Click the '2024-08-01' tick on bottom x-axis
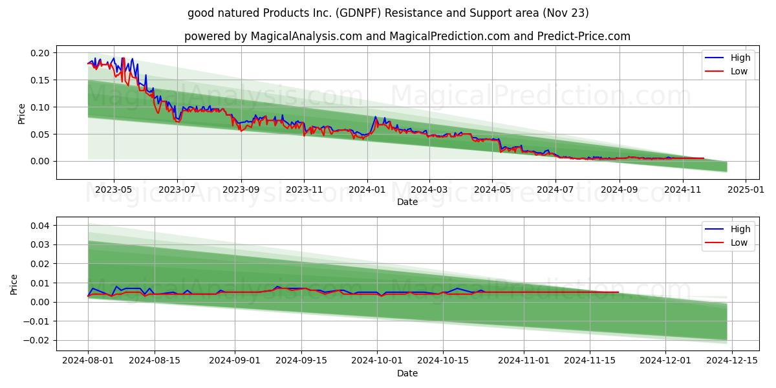The width and height of the screenshot is (776, 388). (x=88, y=361)
